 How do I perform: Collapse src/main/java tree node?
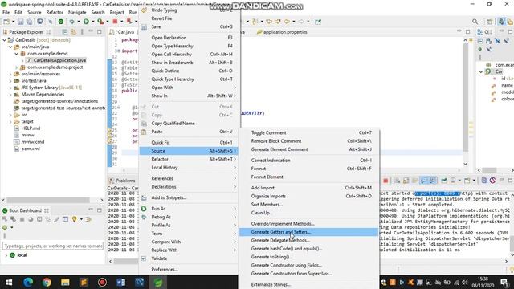click(10, 47)
